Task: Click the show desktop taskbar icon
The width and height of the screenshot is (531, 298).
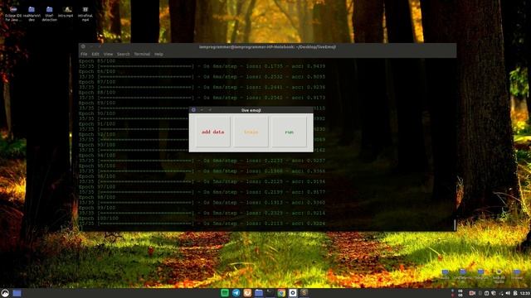Action: (17, 293)
